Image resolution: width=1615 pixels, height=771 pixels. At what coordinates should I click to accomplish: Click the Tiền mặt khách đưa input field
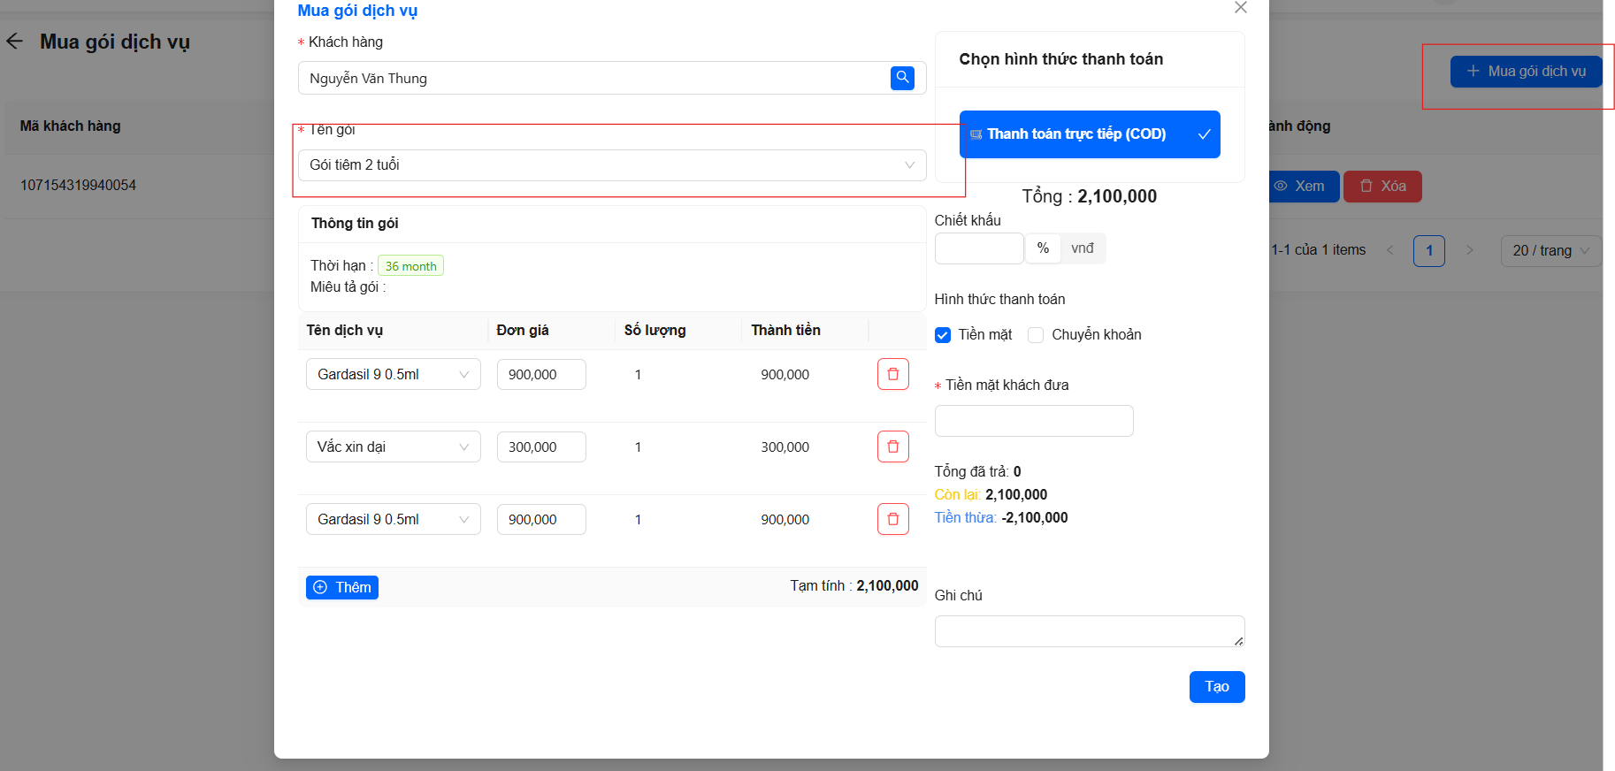[1033, 421]
